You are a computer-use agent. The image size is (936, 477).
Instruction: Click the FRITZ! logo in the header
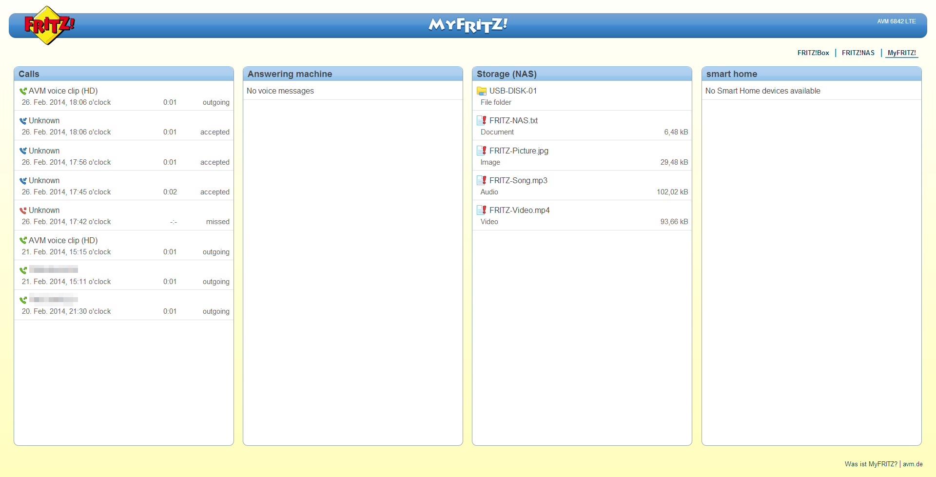[49, 25]
